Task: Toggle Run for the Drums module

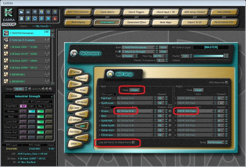Action: click(x=41, y=111)
